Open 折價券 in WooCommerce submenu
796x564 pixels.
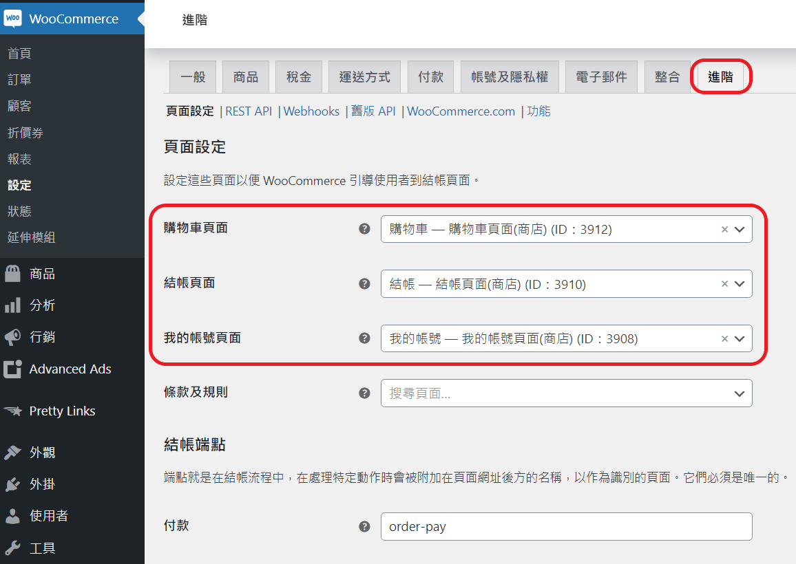(x=25, y=133)
